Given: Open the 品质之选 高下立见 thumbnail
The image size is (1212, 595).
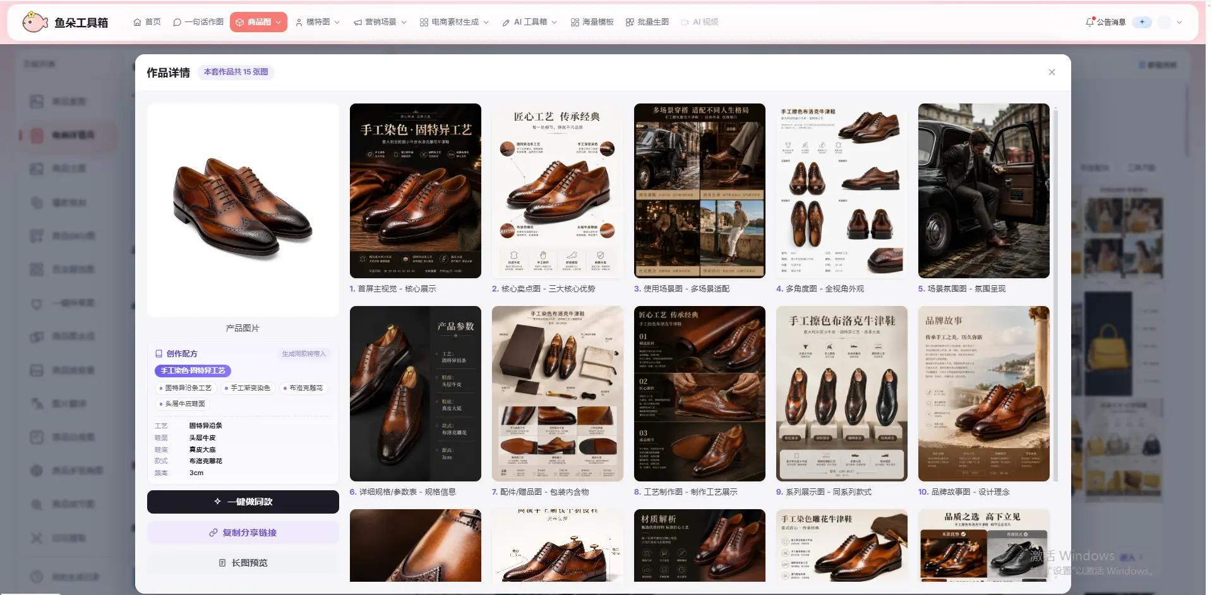Looking at the screenshot, I should 984,545.
